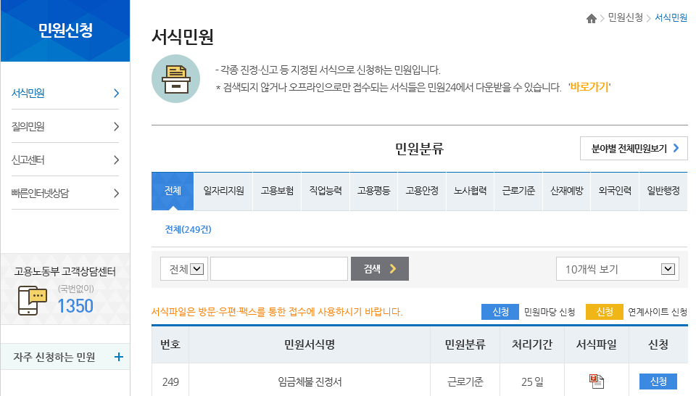This screenshot has width=696, height=396.
Task: Expand the 서식민원 sidebar menu
Action: point(116,94)
